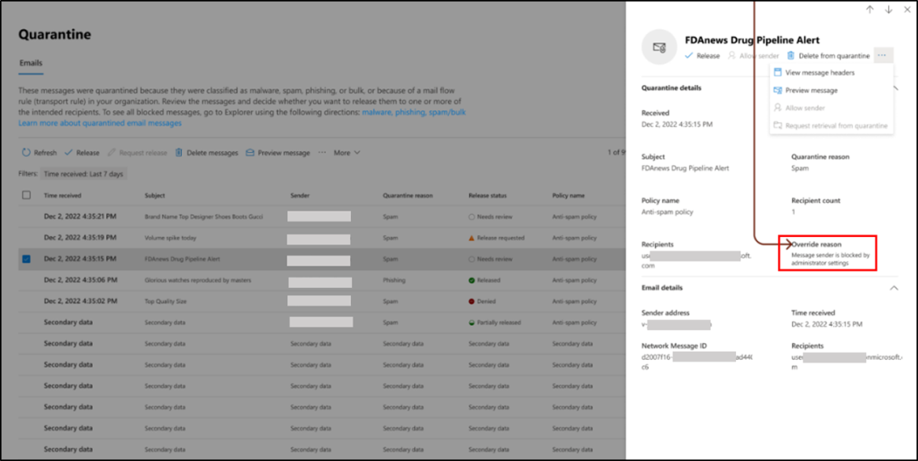The width and height of the screenshot is (918, 461).
Task: Open the spam/bulk link in description
Action: (447, 112)
